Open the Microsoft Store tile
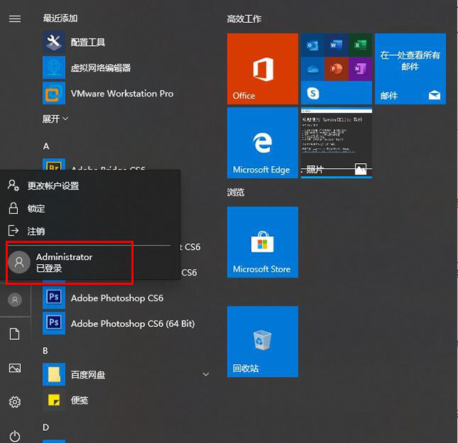 262,242
